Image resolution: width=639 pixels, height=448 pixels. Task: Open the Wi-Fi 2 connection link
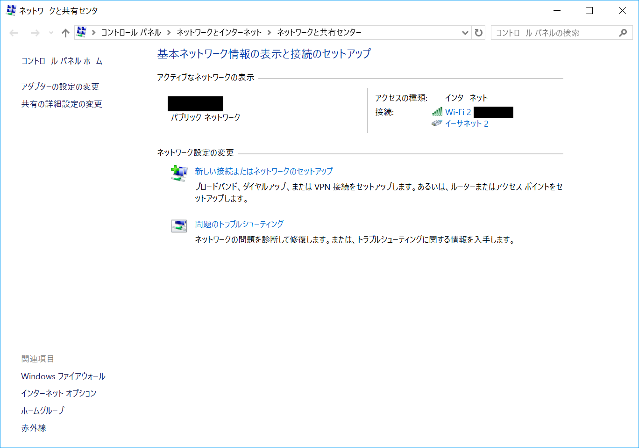point(457,112)
